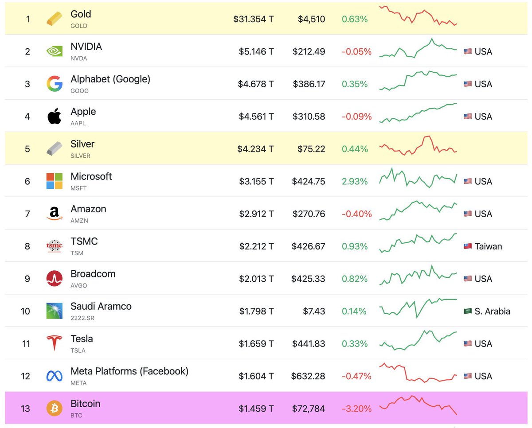Click the Bitcoin orange coin icon
532x428 pixels.
pos(55,408)
